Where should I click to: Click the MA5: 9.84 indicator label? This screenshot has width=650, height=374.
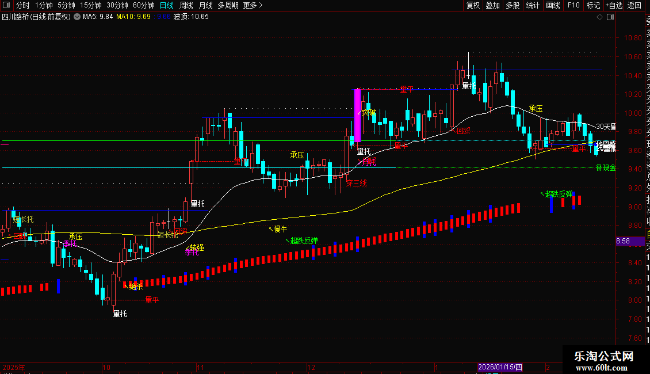pos(98,17)
